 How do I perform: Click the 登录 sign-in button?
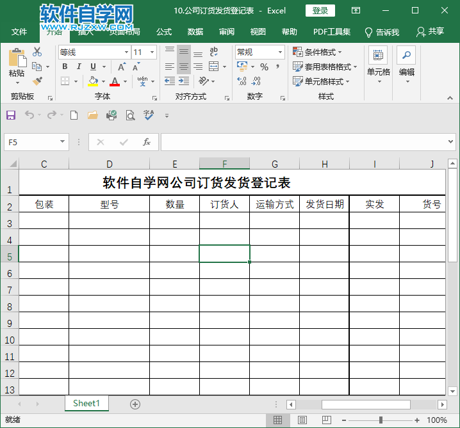coord(320,11)
